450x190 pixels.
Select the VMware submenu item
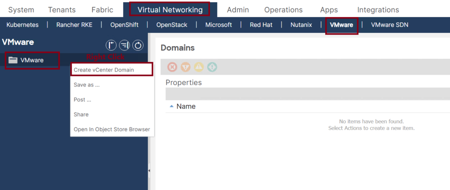[341, 25]
